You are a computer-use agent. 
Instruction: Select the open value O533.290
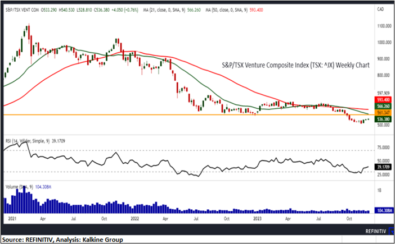pos(48,10)
